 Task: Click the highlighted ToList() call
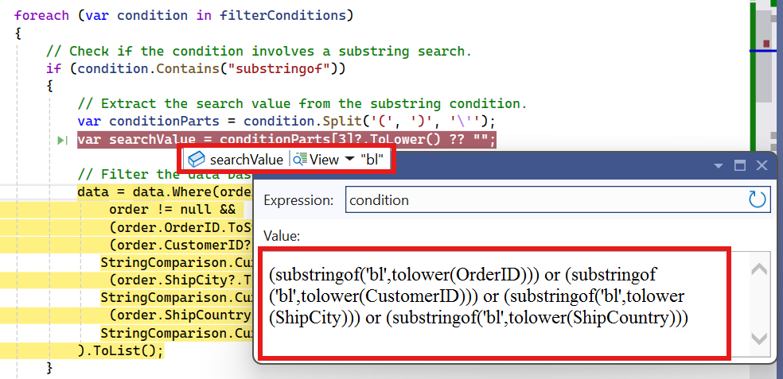point(124,350)
